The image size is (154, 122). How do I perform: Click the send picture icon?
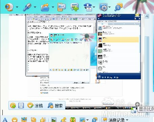pos(53,120)
